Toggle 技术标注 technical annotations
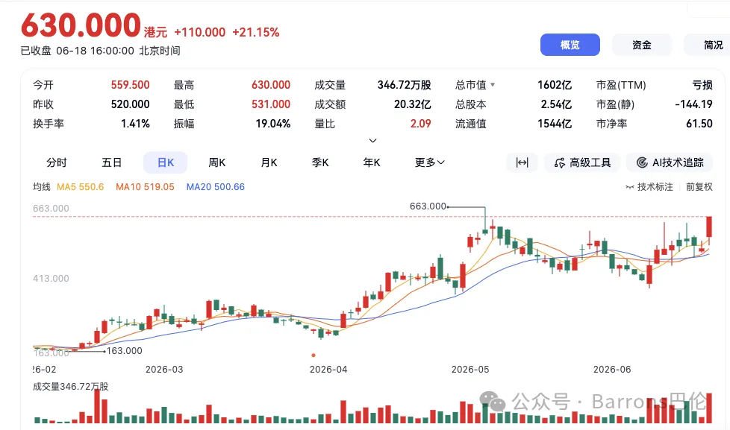Screen dimensions: 730x430 click(649, 187)
